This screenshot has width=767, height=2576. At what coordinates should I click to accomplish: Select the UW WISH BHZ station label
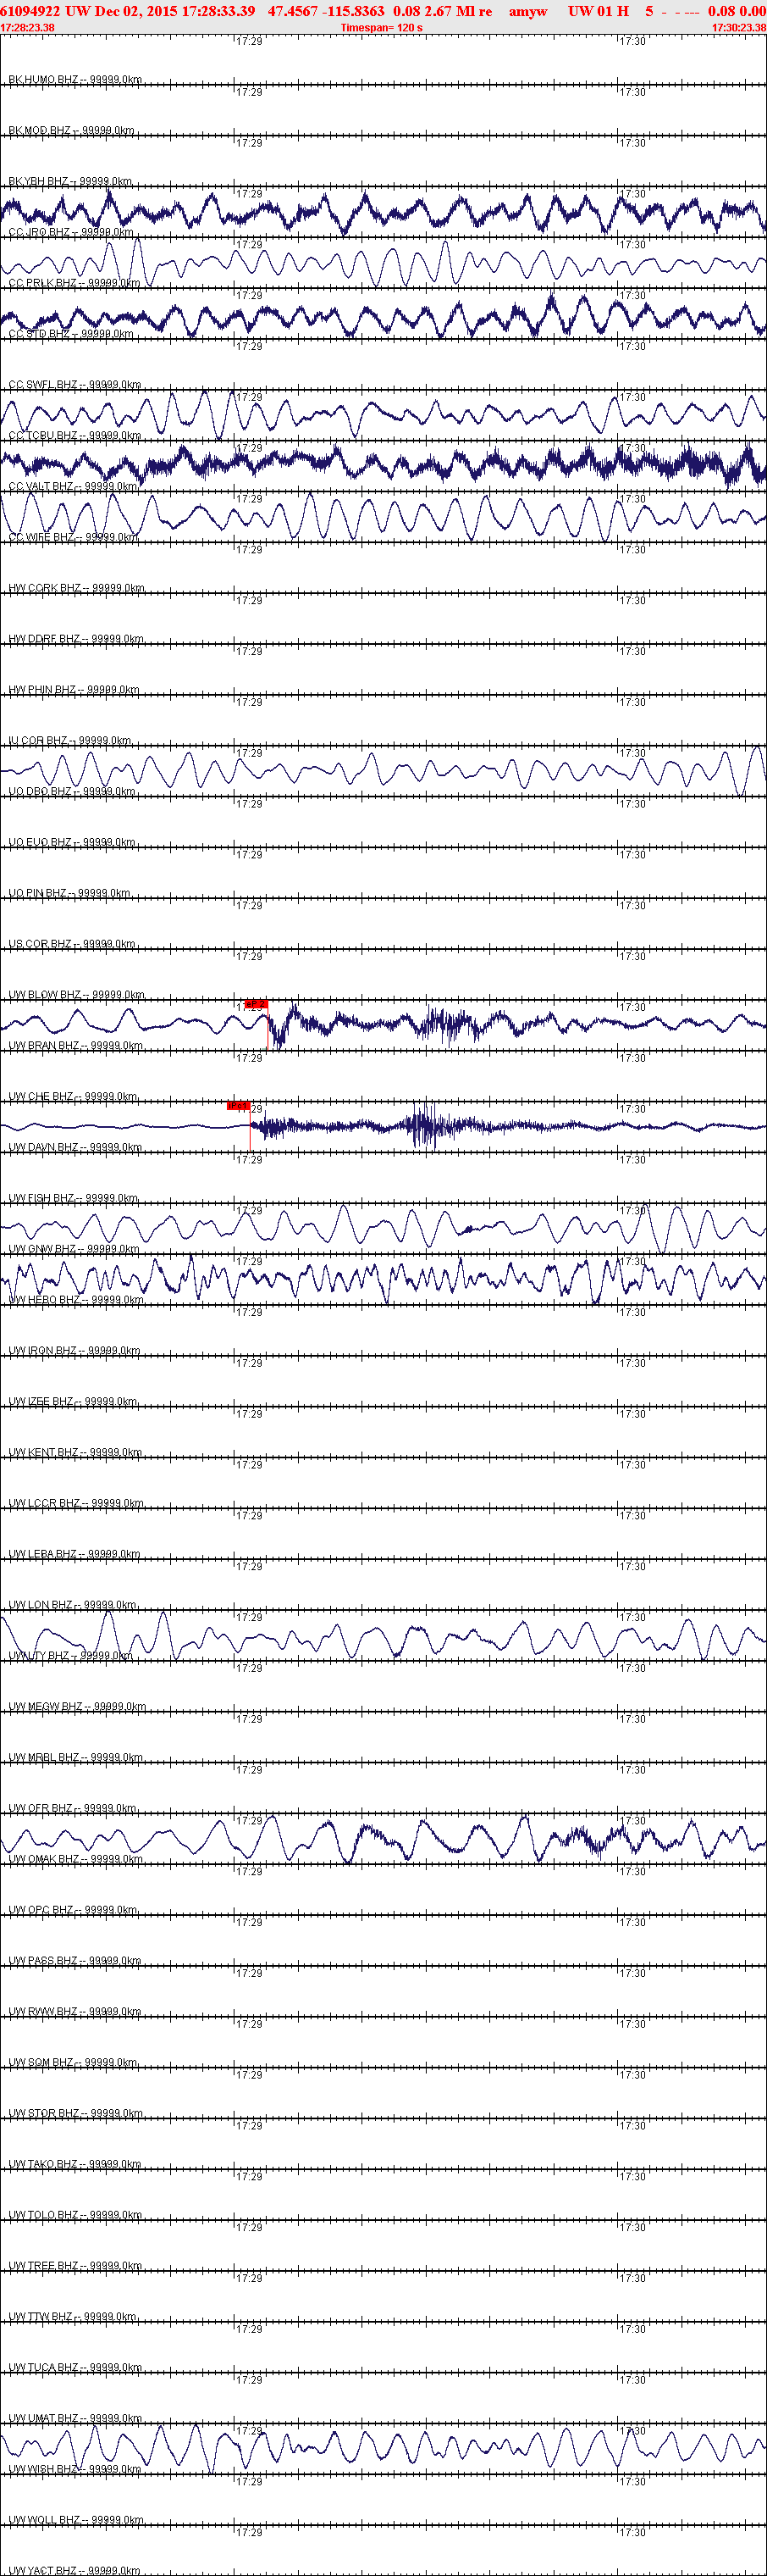pos(74,2470)
